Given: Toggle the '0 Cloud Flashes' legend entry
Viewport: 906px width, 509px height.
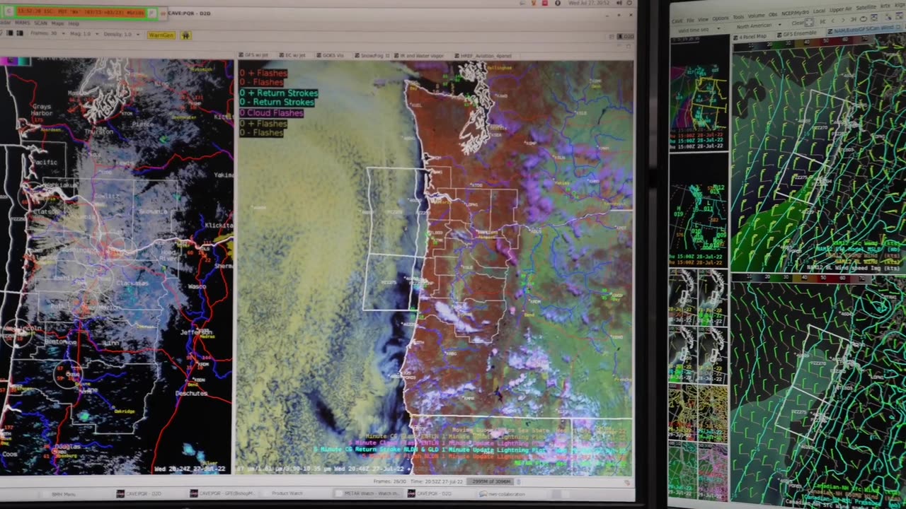Looking at the screenshot, I should point(271,113).
